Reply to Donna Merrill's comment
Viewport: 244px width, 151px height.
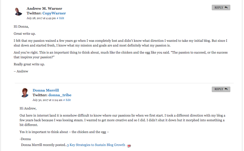tap(221, 89)
